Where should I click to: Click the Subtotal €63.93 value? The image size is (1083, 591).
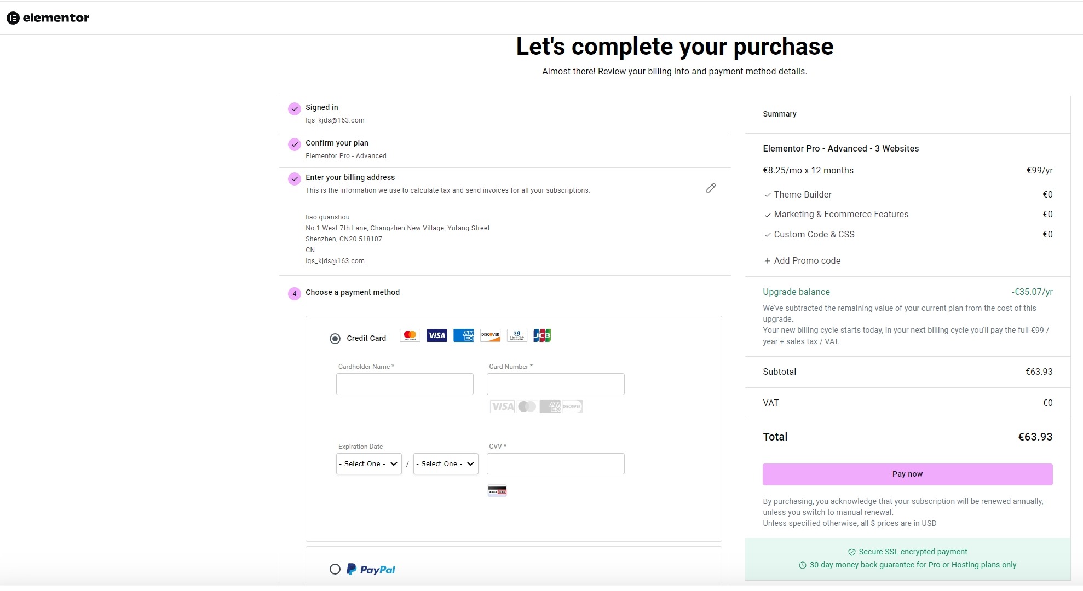tap(1039, 372)
